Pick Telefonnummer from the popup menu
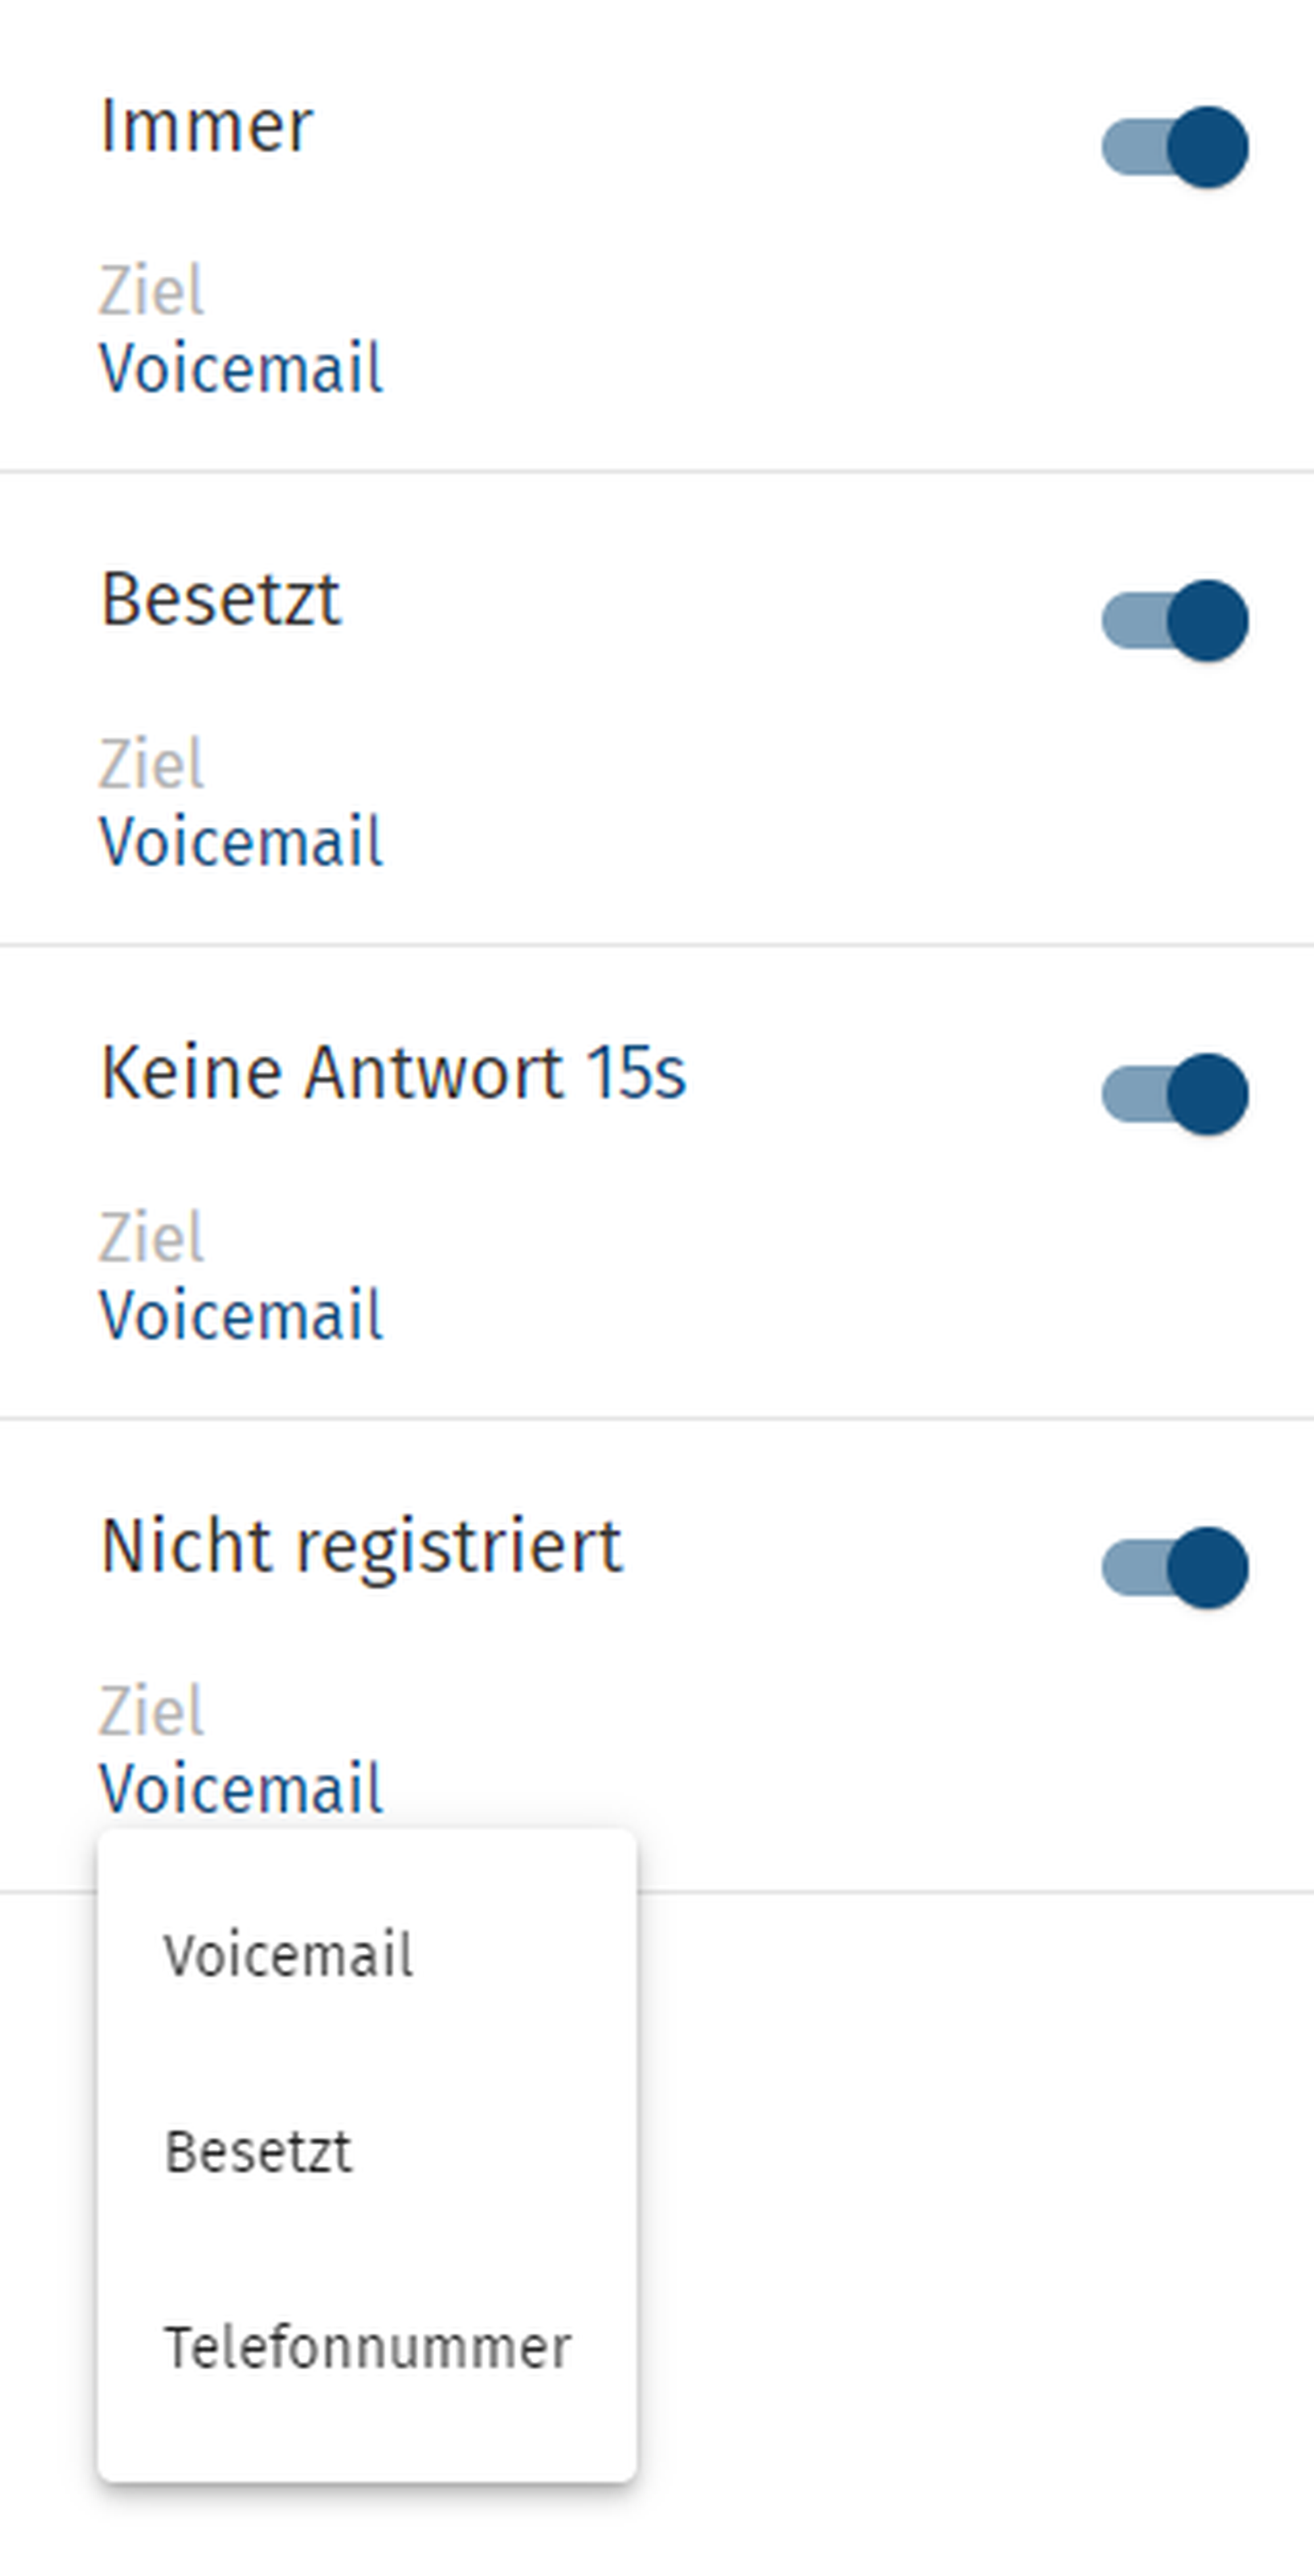The width and height of the screenshot is (1314, 2576). 368,2347
